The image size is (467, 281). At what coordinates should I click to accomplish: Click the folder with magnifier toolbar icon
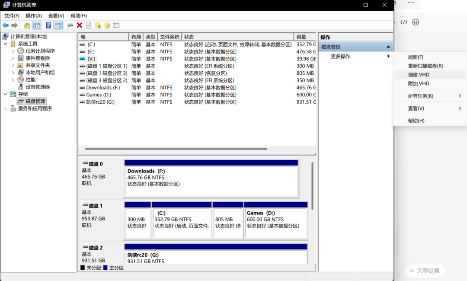[107, 26]
